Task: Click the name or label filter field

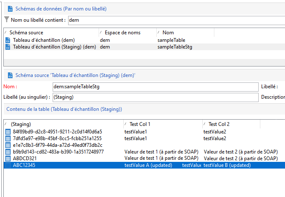Action: click(176, 20)
